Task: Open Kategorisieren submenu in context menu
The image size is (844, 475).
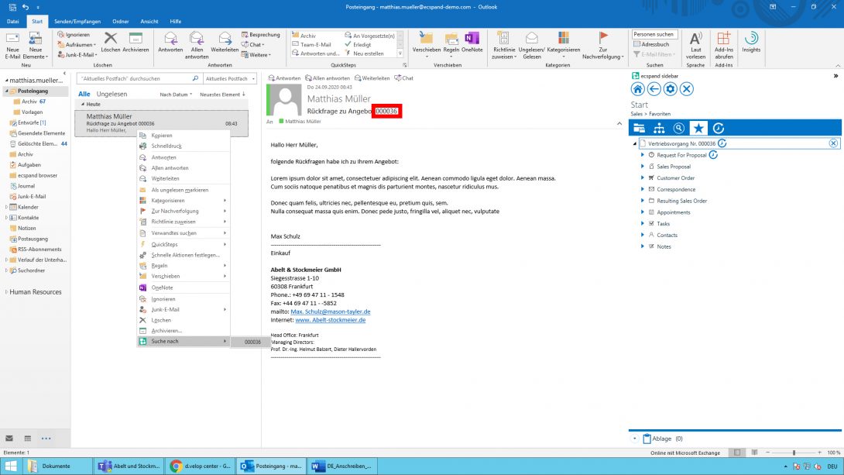Action: [x=184, y=201]
